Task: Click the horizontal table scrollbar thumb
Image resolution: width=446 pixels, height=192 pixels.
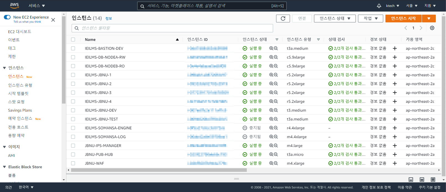Action: [x=159, y=170]
